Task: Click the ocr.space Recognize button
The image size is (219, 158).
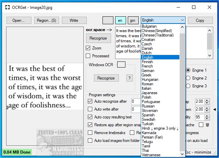Action: (98, 38)
